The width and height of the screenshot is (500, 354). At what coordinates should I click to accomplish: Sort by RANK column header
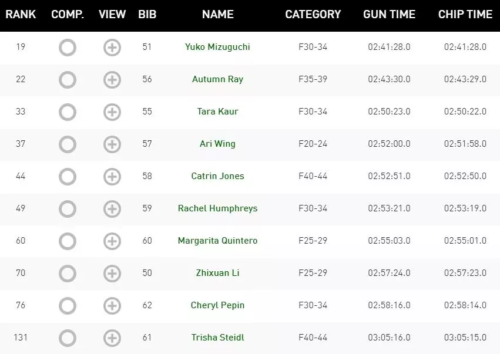[x=21, y=14]
